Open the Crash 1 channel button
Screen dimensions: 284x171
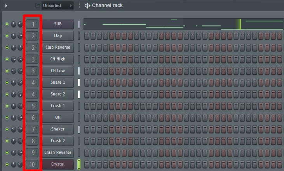point(58,106)
